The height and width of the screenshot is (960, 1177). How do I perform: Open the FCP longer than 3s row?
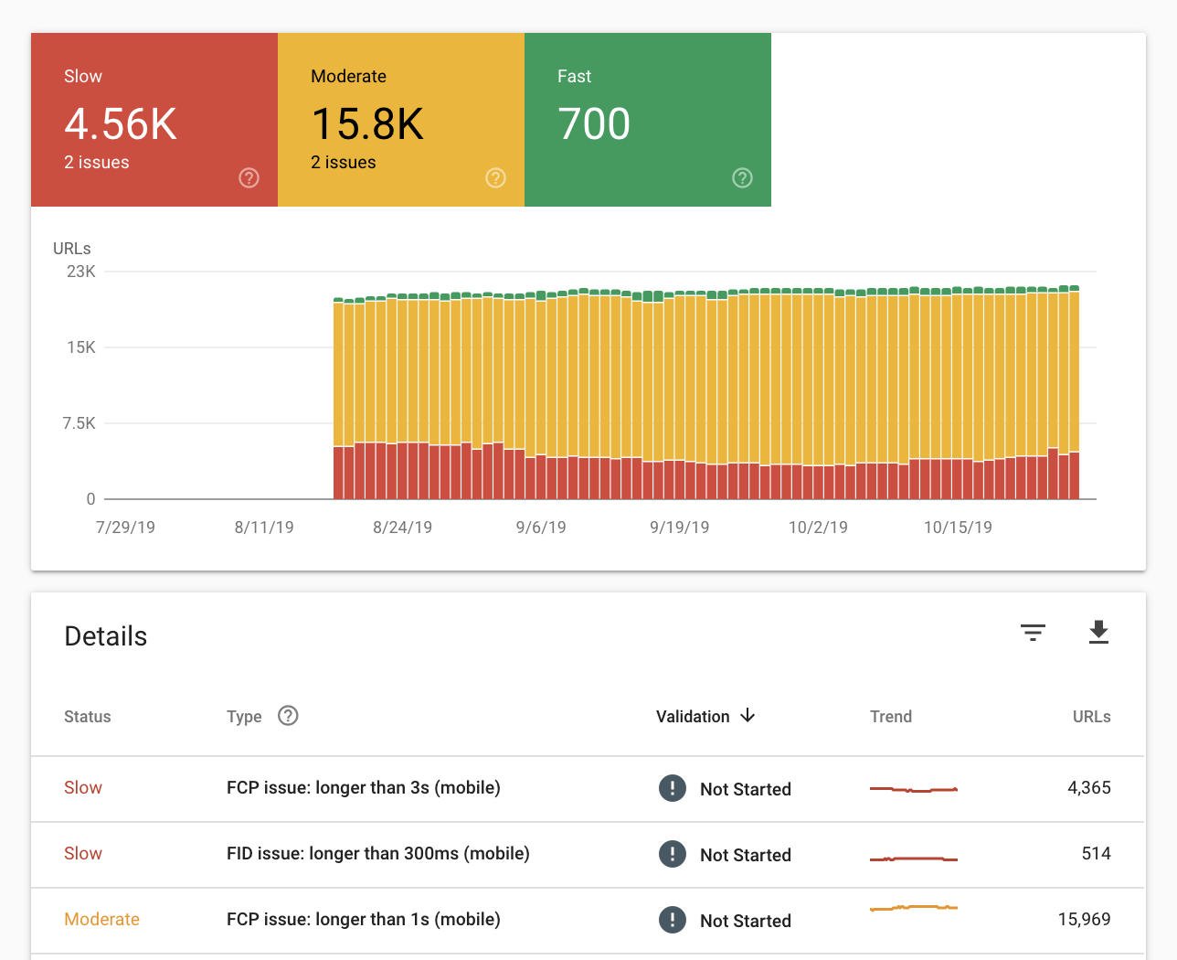[363, 788]
